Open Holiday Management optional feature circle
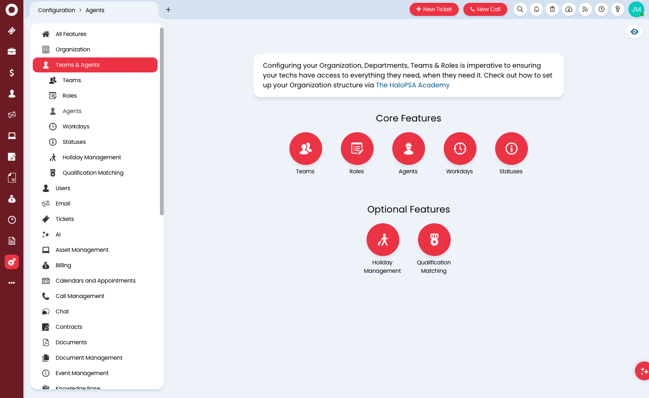 tap(383, 240)
